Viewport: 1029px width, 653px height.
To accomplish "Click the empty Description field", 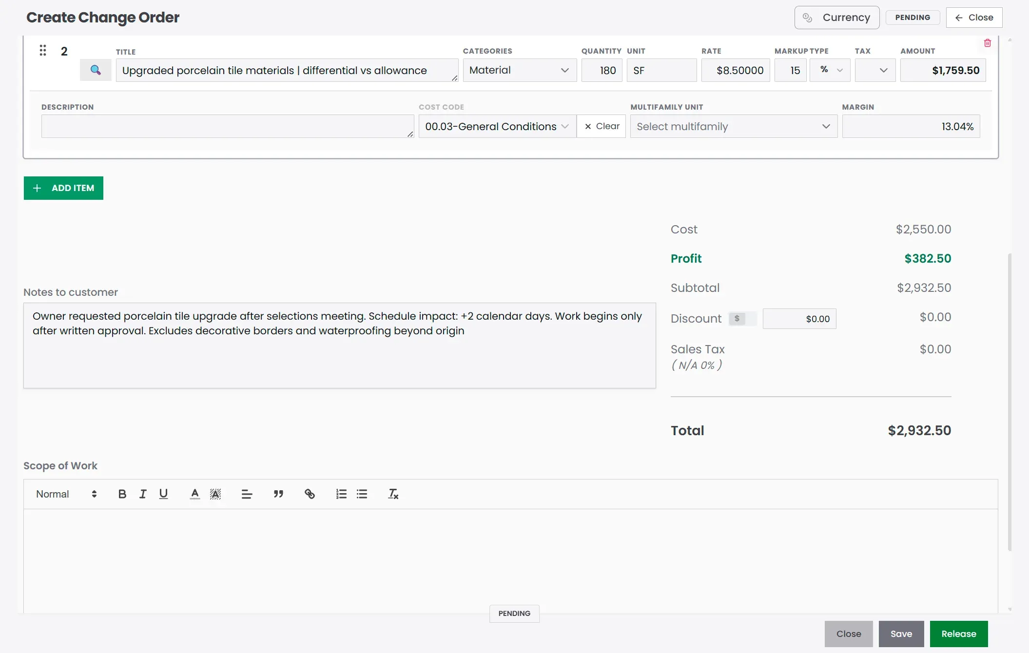I will [228, 126].
